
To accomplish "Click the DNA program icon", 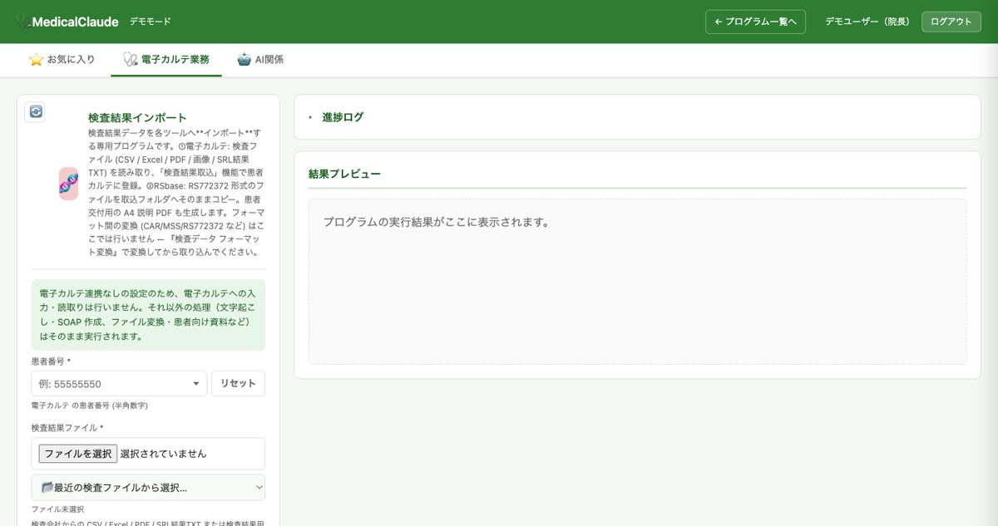I will click(68, 184).
